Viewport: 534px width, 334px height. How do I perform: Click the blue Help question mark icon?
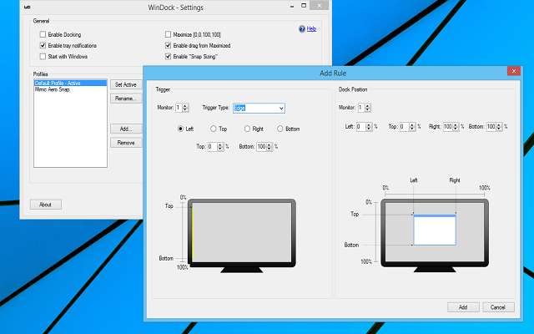[x=301, y=29]
